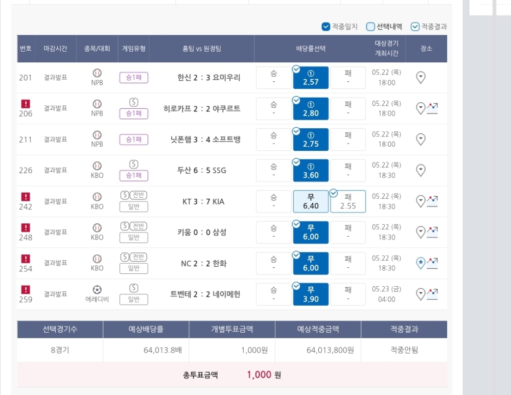Open venue location icon for match 211

click(421, 140)
